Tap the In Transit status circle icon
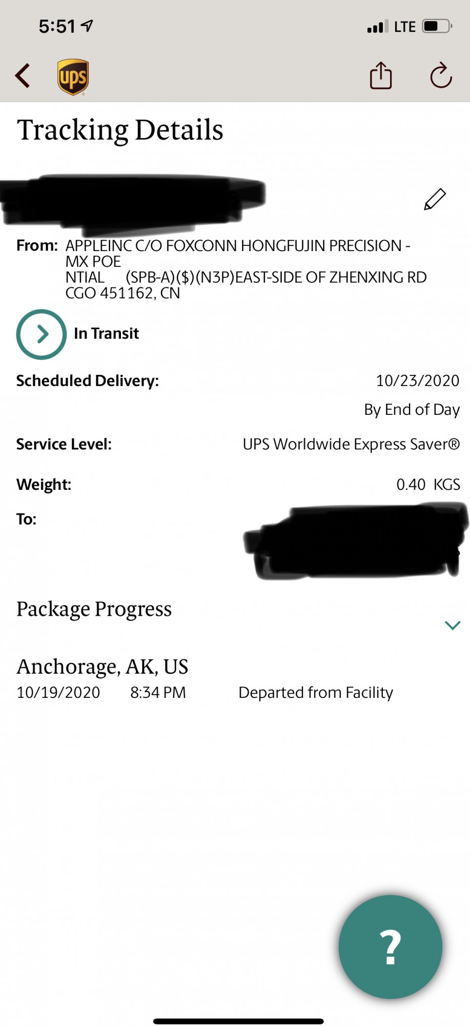 [x=42, y=334]
